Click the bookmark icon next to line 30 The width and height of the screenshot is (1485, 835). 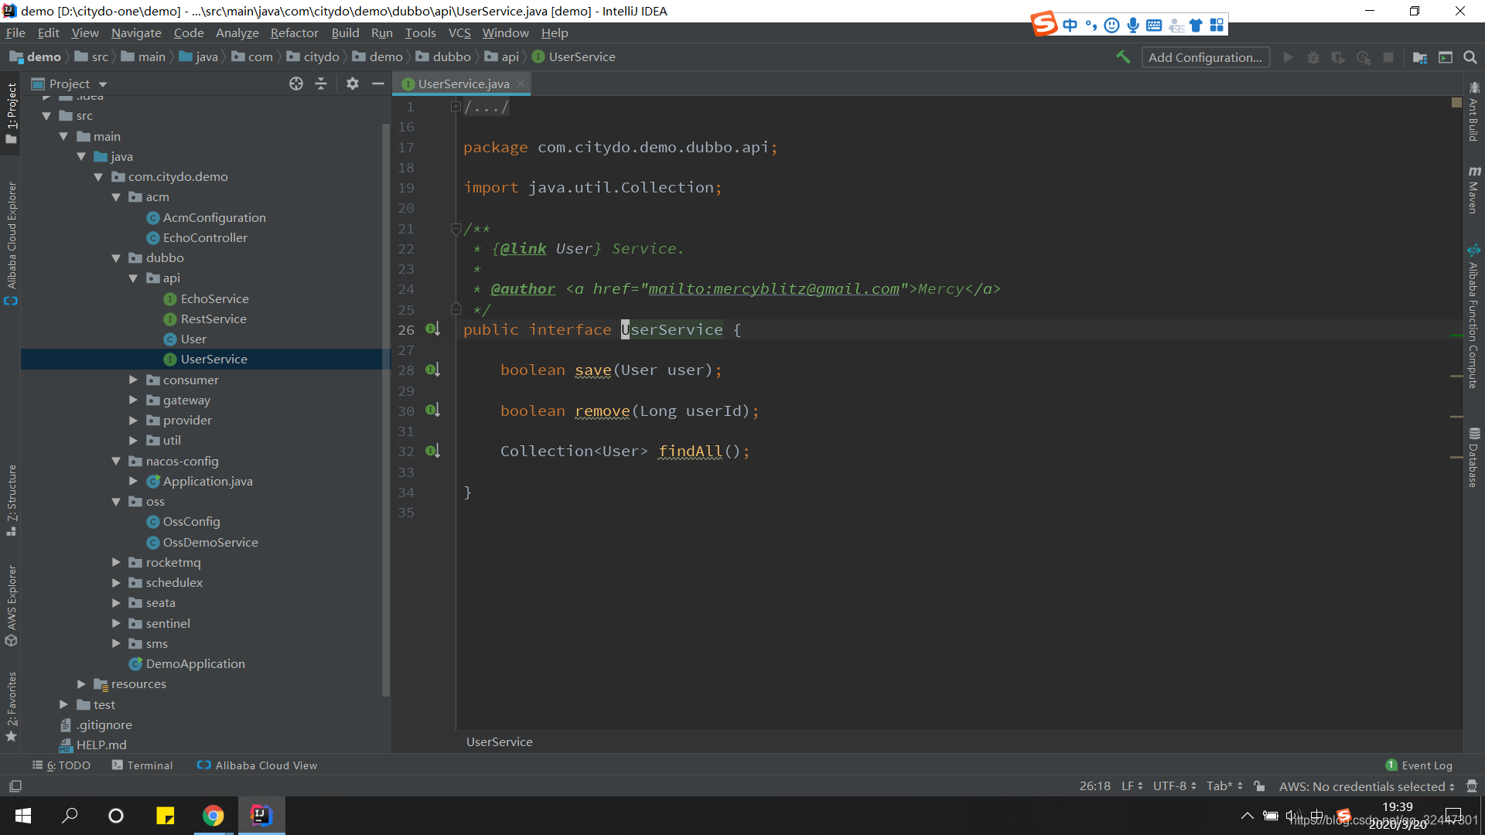pyautogui.click(x=430, y=410)
